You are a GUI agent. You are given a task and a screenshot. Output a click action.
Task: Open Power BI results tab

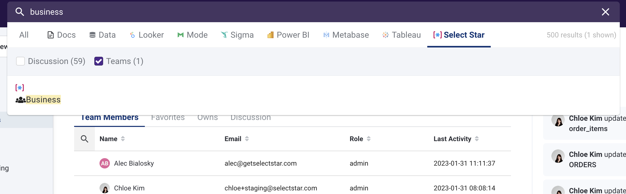pos(288,35)
